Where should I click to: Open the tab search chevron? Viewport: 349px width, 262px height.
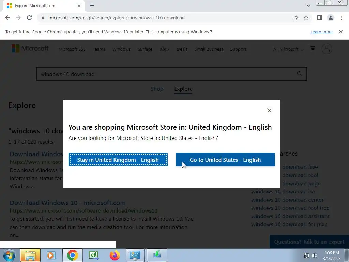308,6
